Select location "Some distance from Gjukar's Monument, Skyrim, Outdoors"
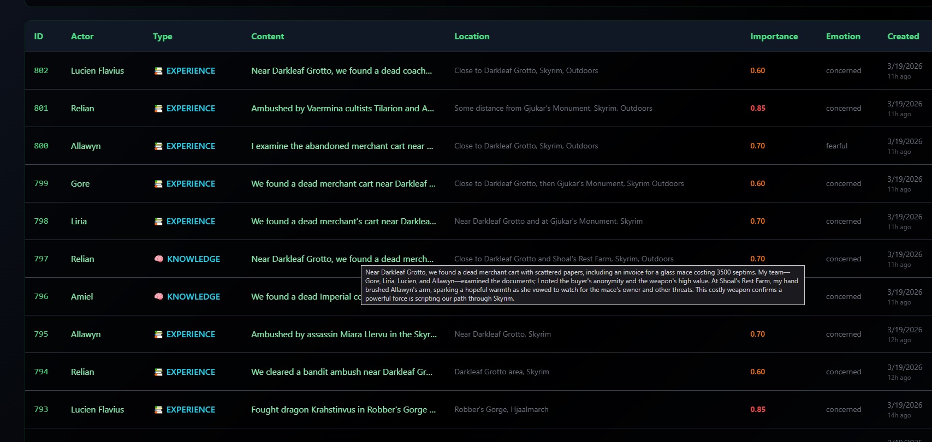 (553, 109)
